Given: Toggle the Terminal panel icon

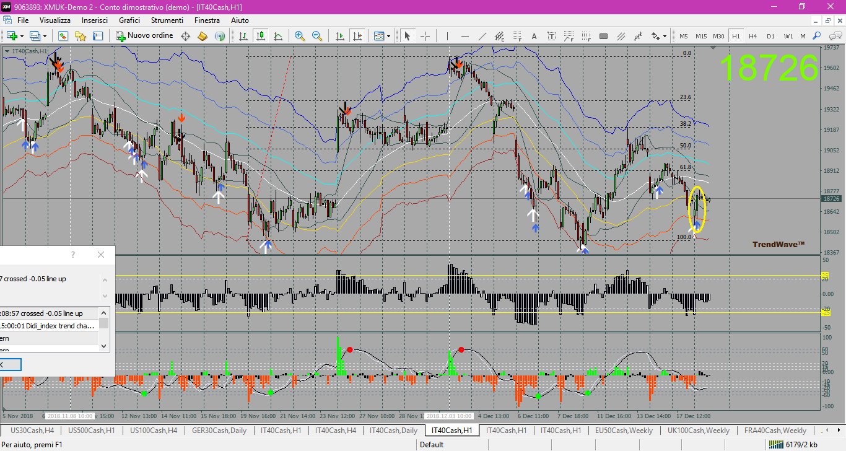Looking at the screenshot, I should coord(98,36).
